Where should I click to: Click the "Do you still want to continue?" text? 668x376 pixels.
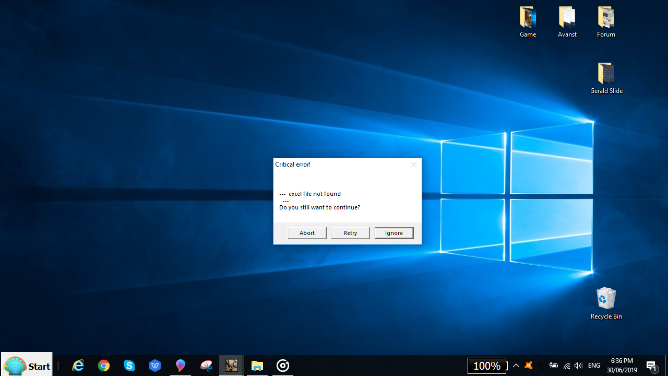[319, 207]
